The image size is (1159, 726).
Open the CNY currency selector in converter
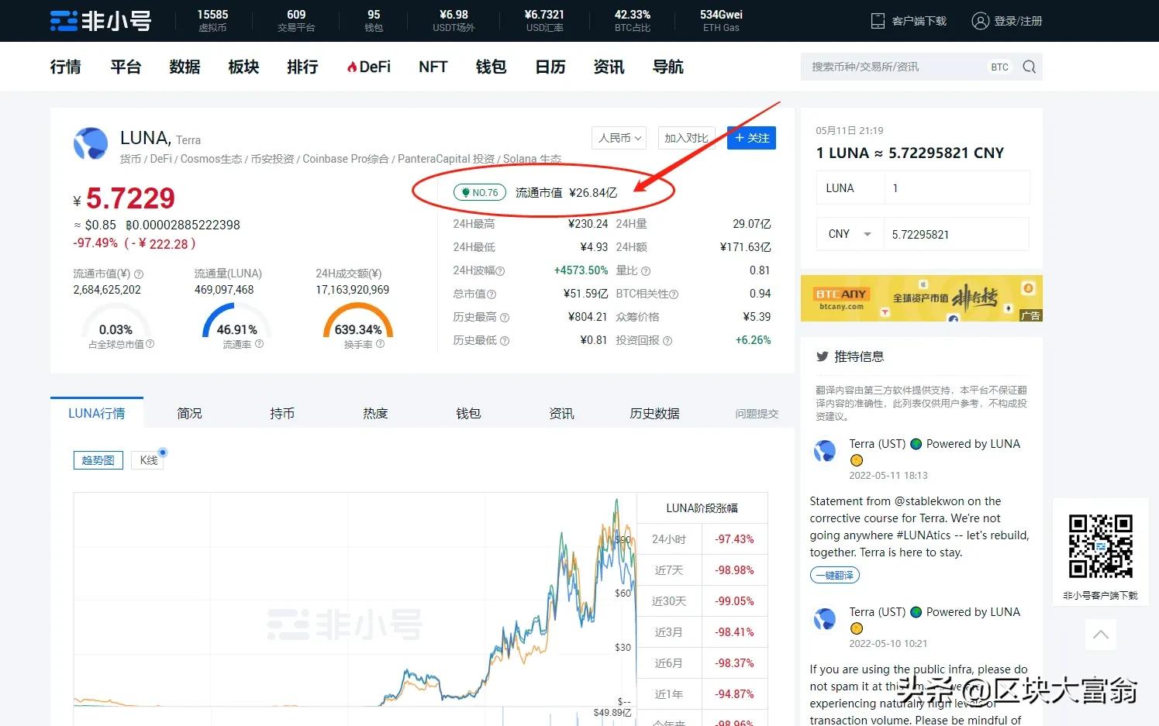(x=850, y=234)
